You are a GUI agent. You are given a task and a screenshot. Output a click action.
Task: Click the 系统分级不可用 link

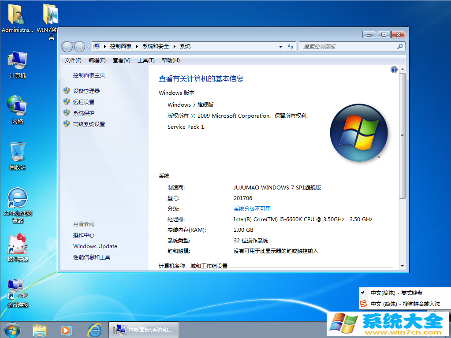pos(251,208)
